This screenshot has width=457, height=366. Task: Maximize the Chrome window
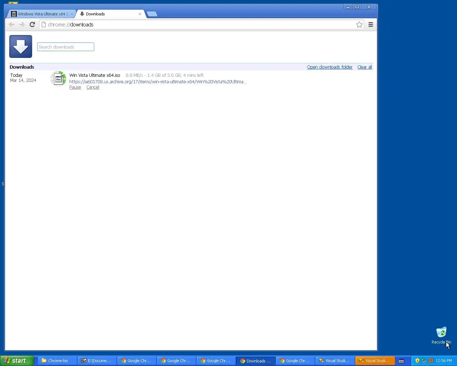[357, 7]
